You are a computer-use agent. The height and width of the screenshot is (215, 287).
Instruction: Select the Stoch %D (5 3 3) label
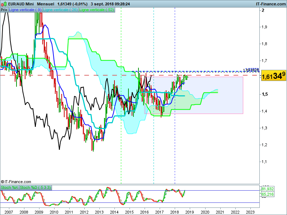35,187
